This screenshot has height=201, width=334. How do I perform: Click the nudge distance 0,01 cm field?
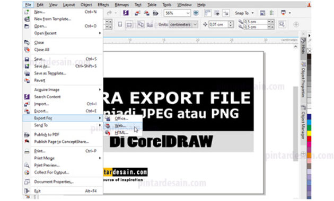click(218, 24)
